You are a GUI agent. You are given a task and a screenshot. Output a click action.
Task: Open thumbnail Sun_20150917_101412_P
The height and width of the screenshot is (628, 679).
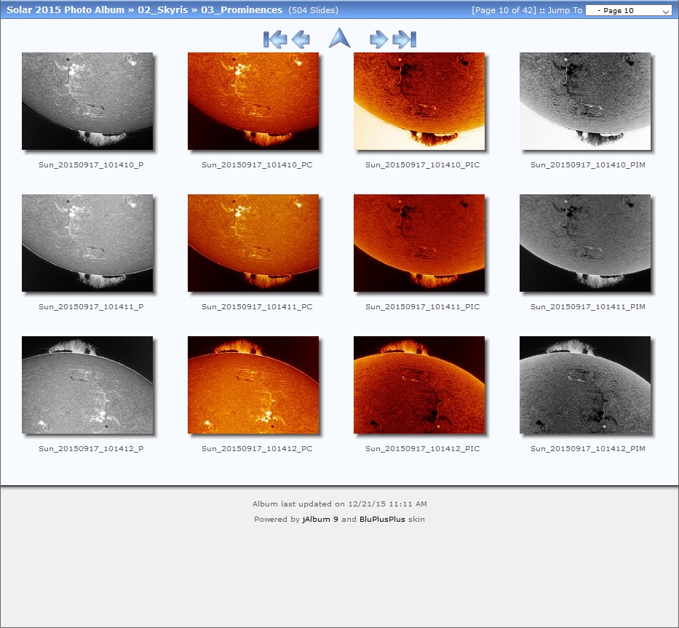coord(87,385)
